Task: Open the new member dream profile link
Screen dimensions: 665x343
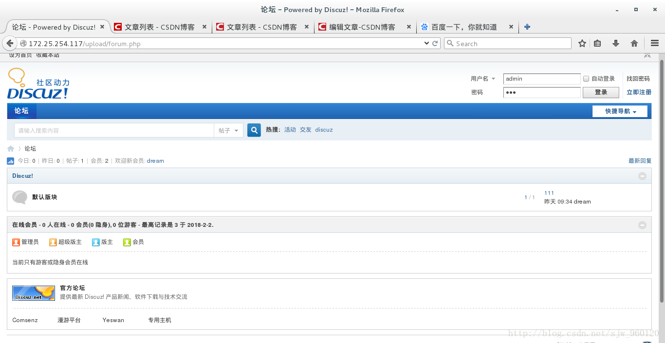Action: tap(155, 161)
